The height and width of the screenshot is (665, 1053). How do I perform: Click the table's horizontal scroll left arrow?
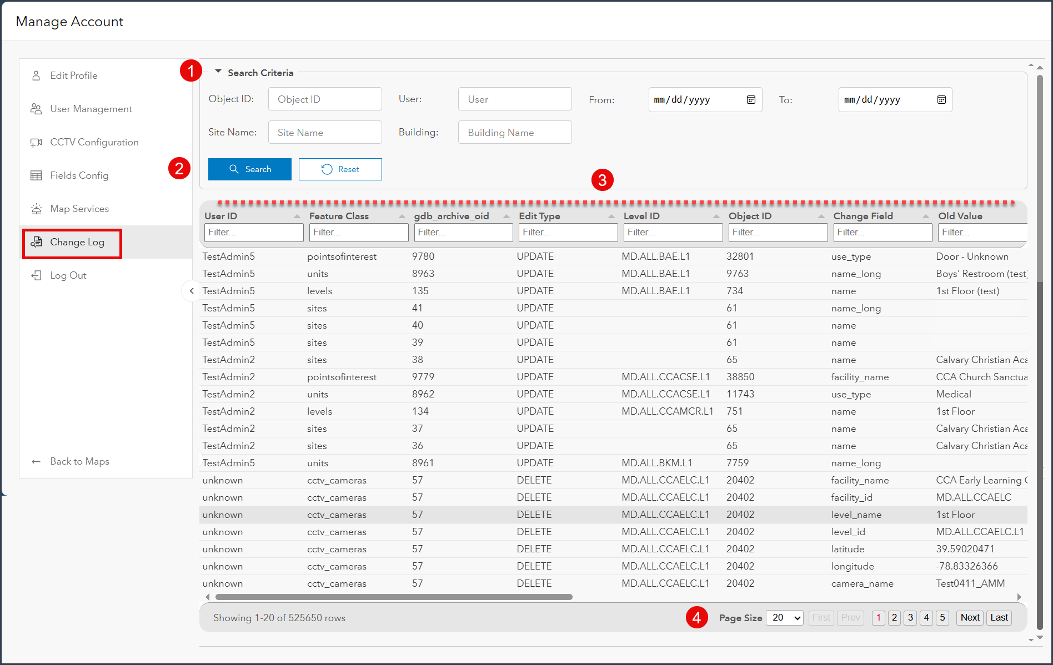point(208,597)
